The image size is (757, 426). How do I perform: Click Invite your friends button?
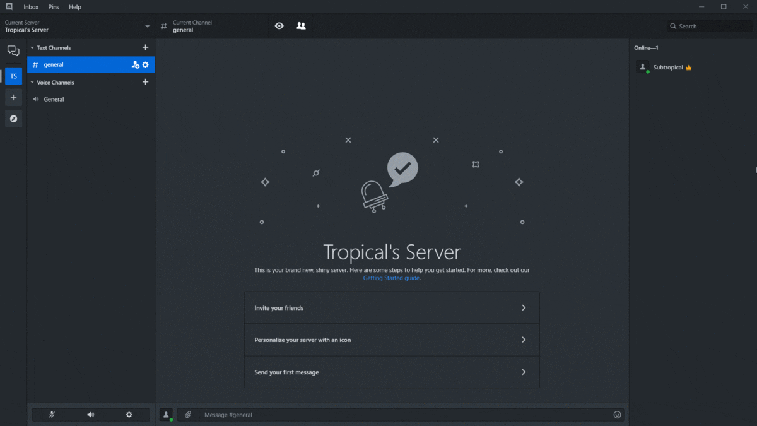coord(391,308)
